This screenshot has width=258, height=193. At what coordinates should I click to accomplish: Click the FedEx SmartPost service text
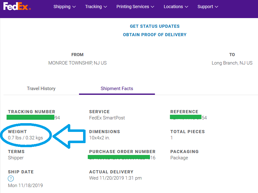(x=107, y=118)
